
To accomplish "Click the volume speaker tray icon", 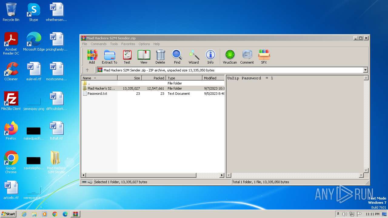I will 344,214.
